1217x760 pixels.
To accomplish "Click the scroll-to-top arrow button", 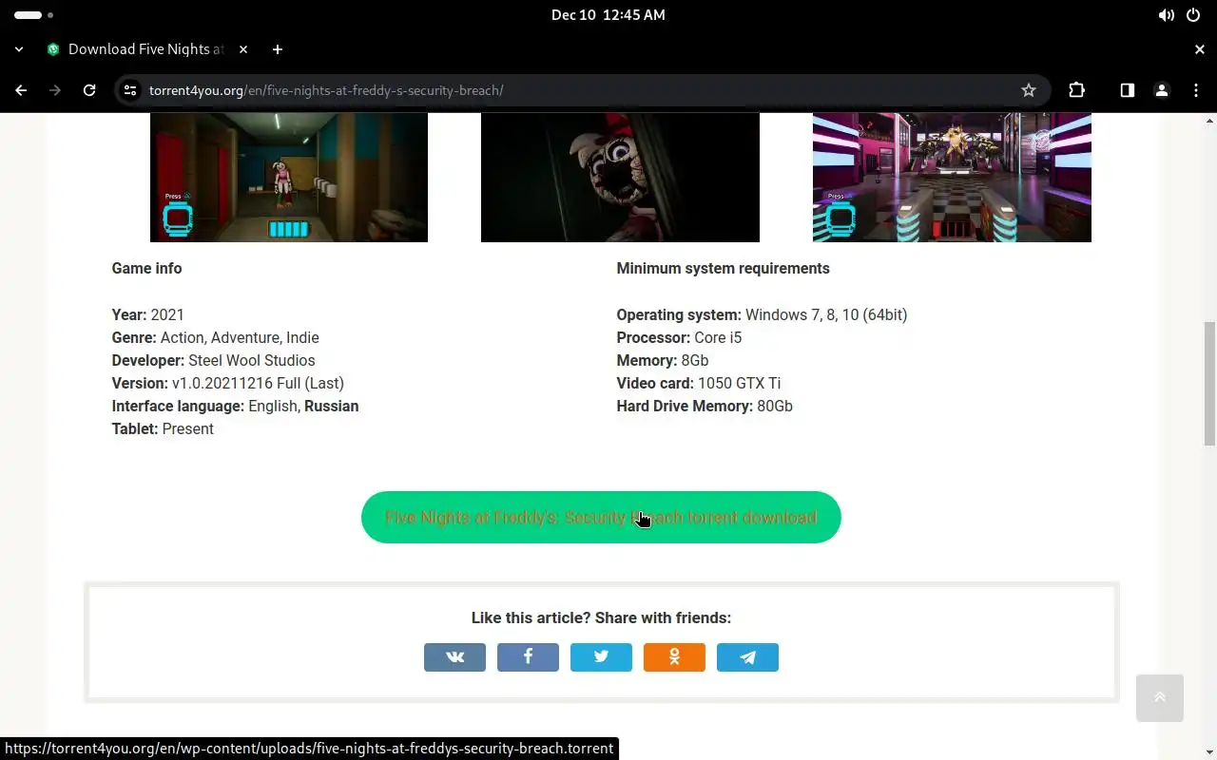I will 1160,698.
